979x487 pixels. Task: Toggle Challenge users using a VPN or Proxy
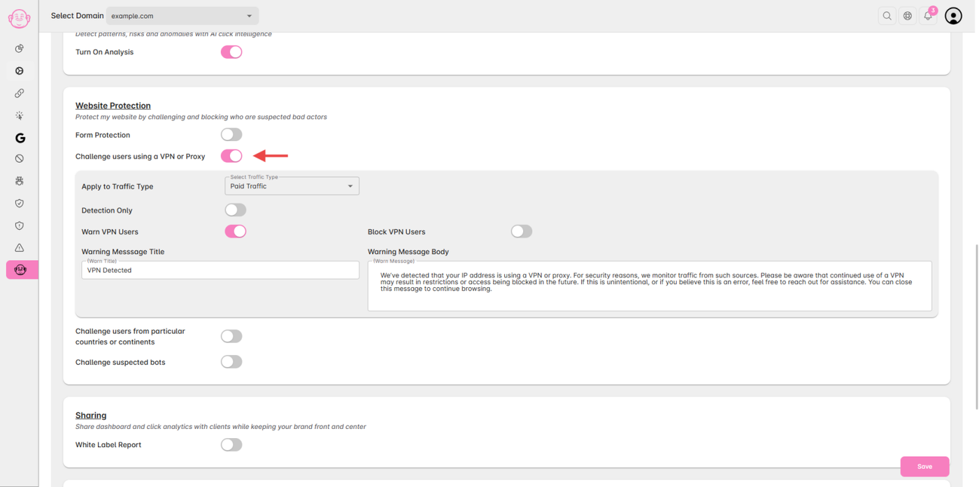click(231, 156)
